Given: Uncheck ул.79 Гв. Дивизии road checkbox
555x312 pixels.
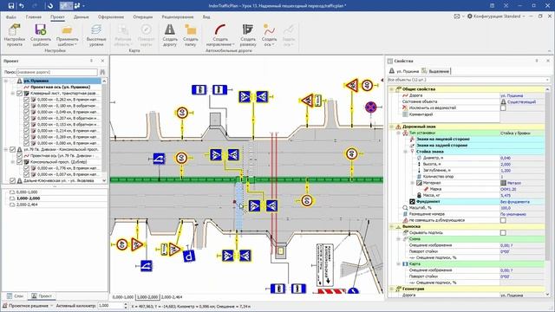Looking at the screenshot, I should click(x=12, y=150).
